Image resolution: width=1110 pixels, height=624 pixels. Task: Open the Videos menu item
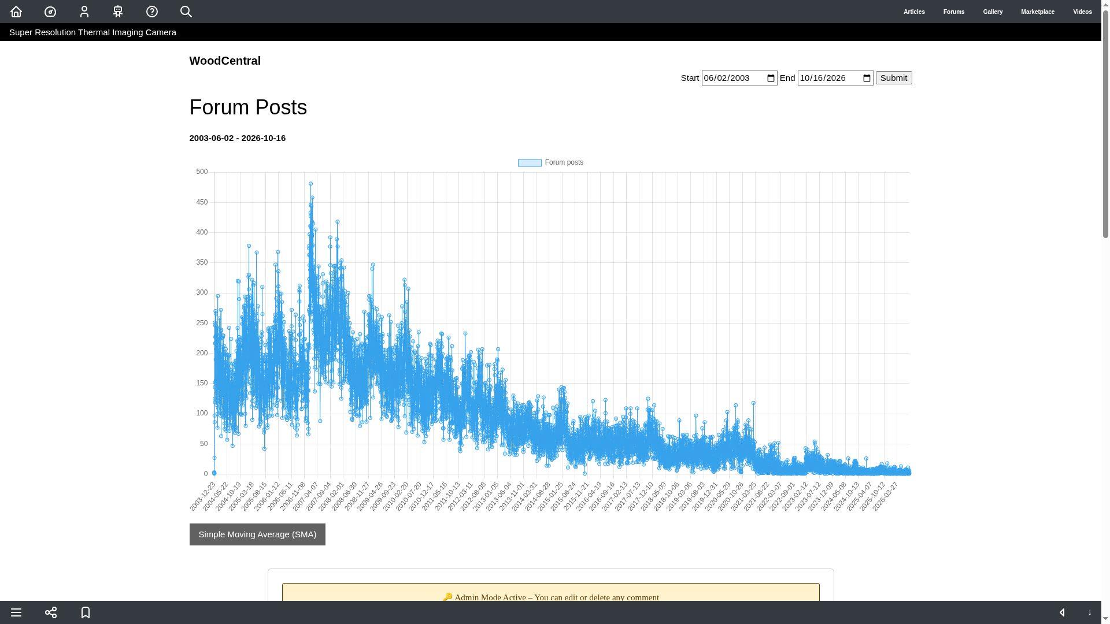pyautogui.click(x=1082, y=12)
